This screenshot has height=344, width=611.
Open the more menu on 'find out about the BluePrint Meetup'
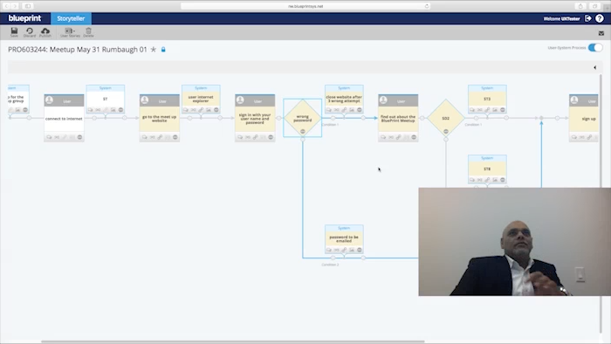click(x=414, y=137)
